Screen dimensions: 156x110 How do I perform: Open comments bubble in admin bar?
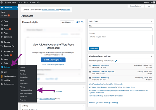(x=26, y=3)
